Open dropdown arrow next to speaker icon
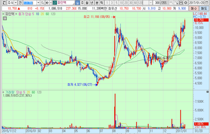210x134 pixels. [x=50, y=3]
